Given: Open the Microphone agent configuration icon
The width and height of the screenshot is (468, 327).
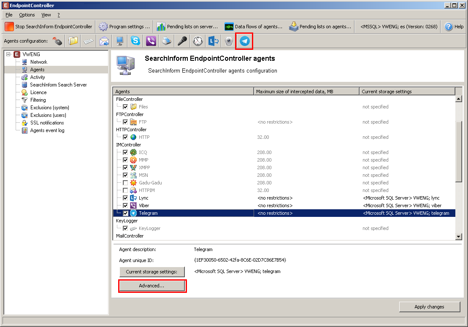Looking at the screenshot, I should pos(182,41).
